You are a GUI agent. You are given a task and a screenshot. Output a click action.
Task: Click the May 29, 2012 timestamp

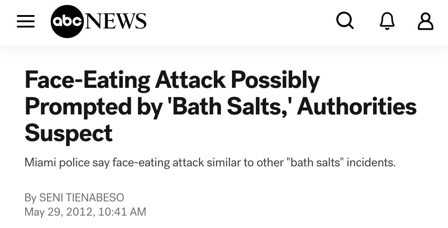pyautogui.click(x=59, y=212)
